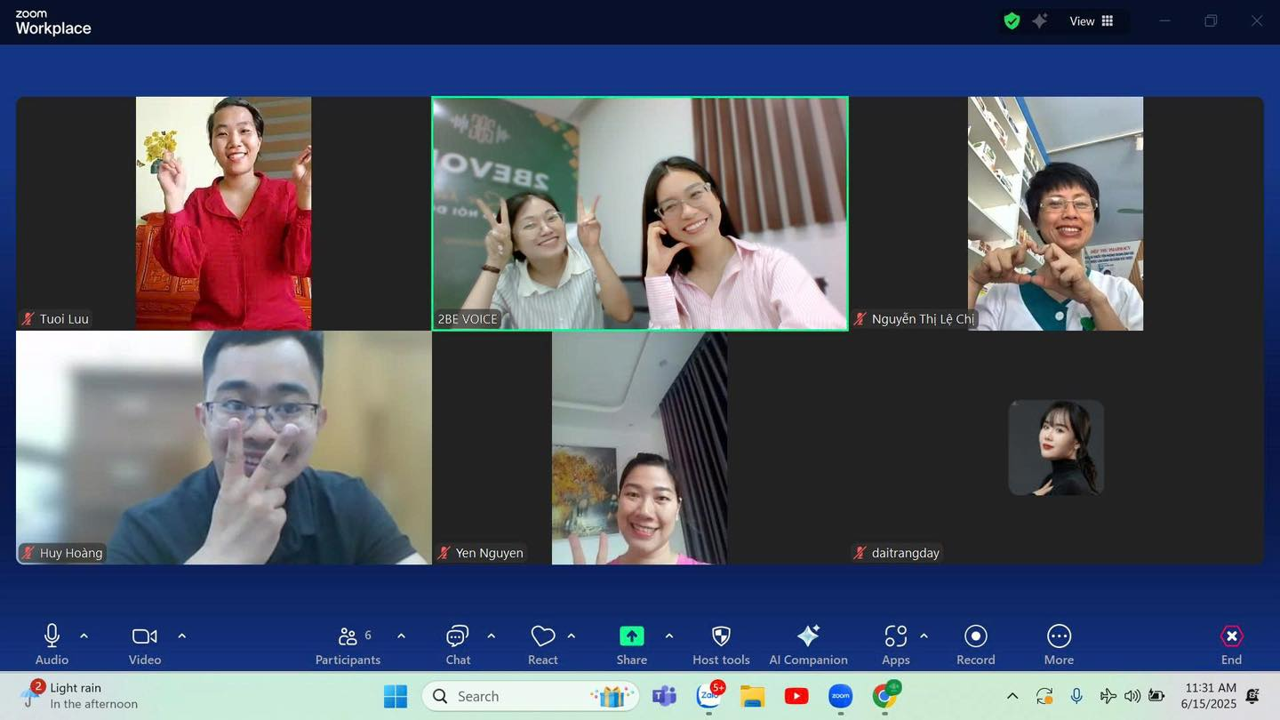Viewport: 1280px width, 720px height.
Task: Expand the Participants options arrow
Action: [401, 636]
